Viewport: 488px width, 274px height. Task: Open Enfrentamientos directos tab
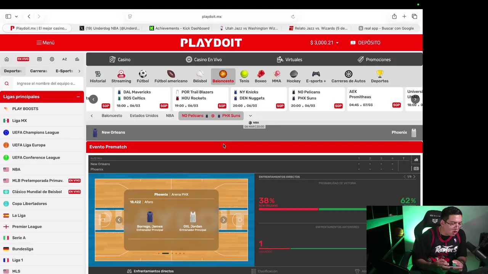[150, 271]
